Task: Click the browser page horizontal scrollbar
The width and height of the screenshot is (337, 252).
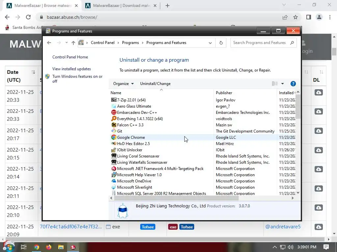Action: [165, 239]
